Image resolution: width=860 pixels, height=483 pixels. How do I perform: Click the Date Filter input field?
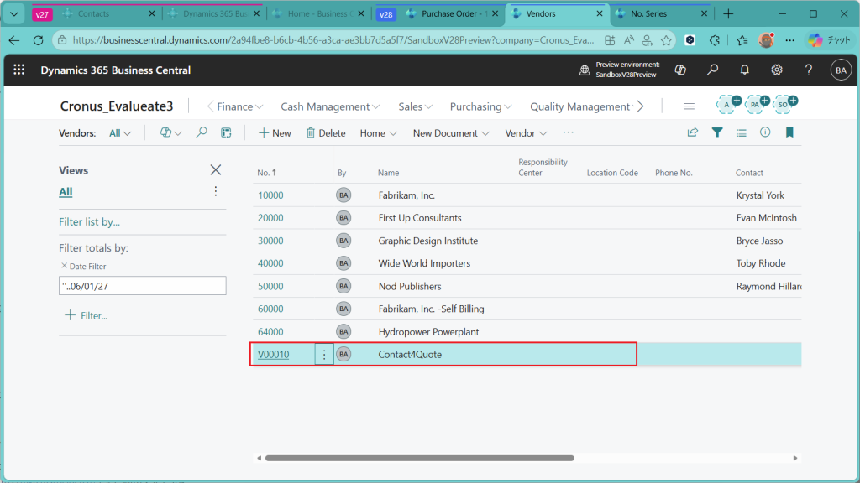point(142,286)
